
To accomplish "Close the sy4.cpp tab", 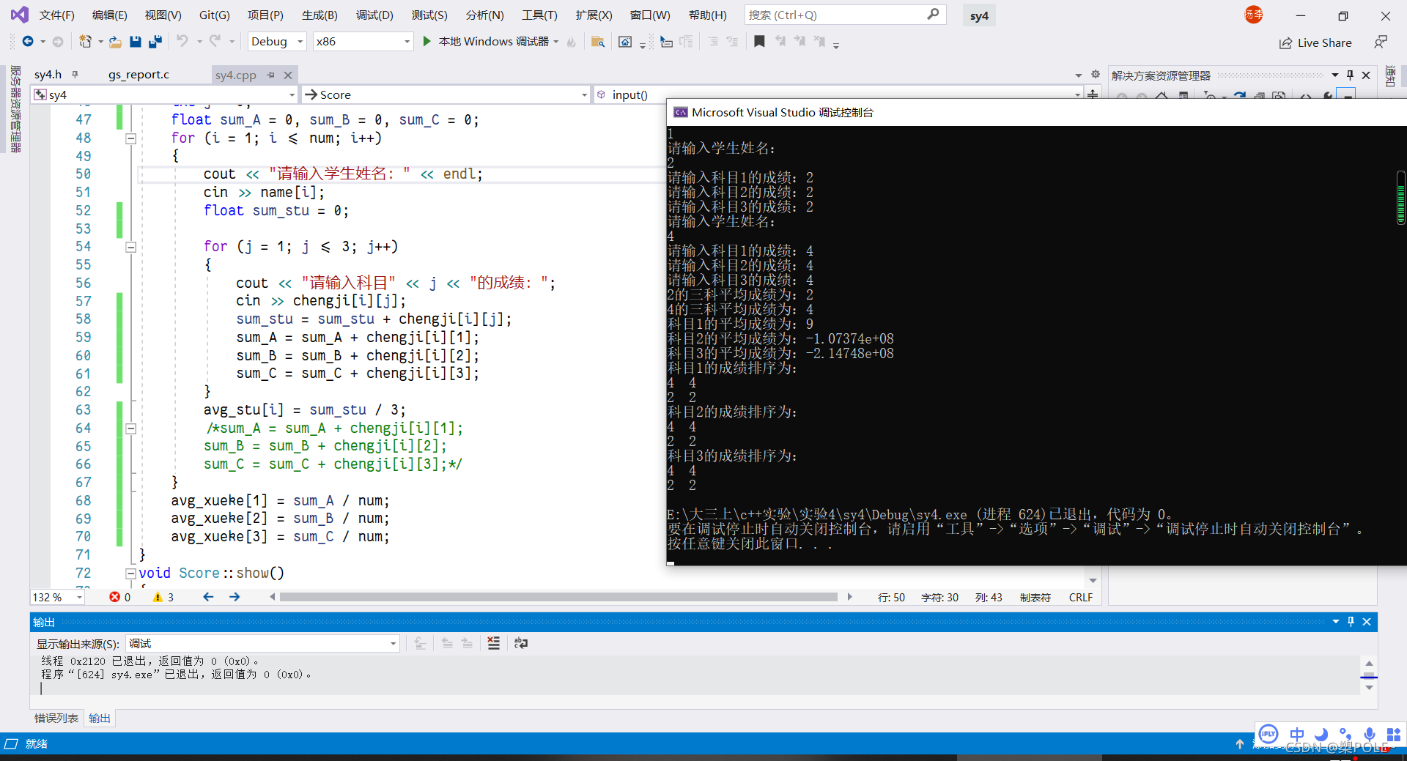I will pyautogui.click(x=288, y=75).
